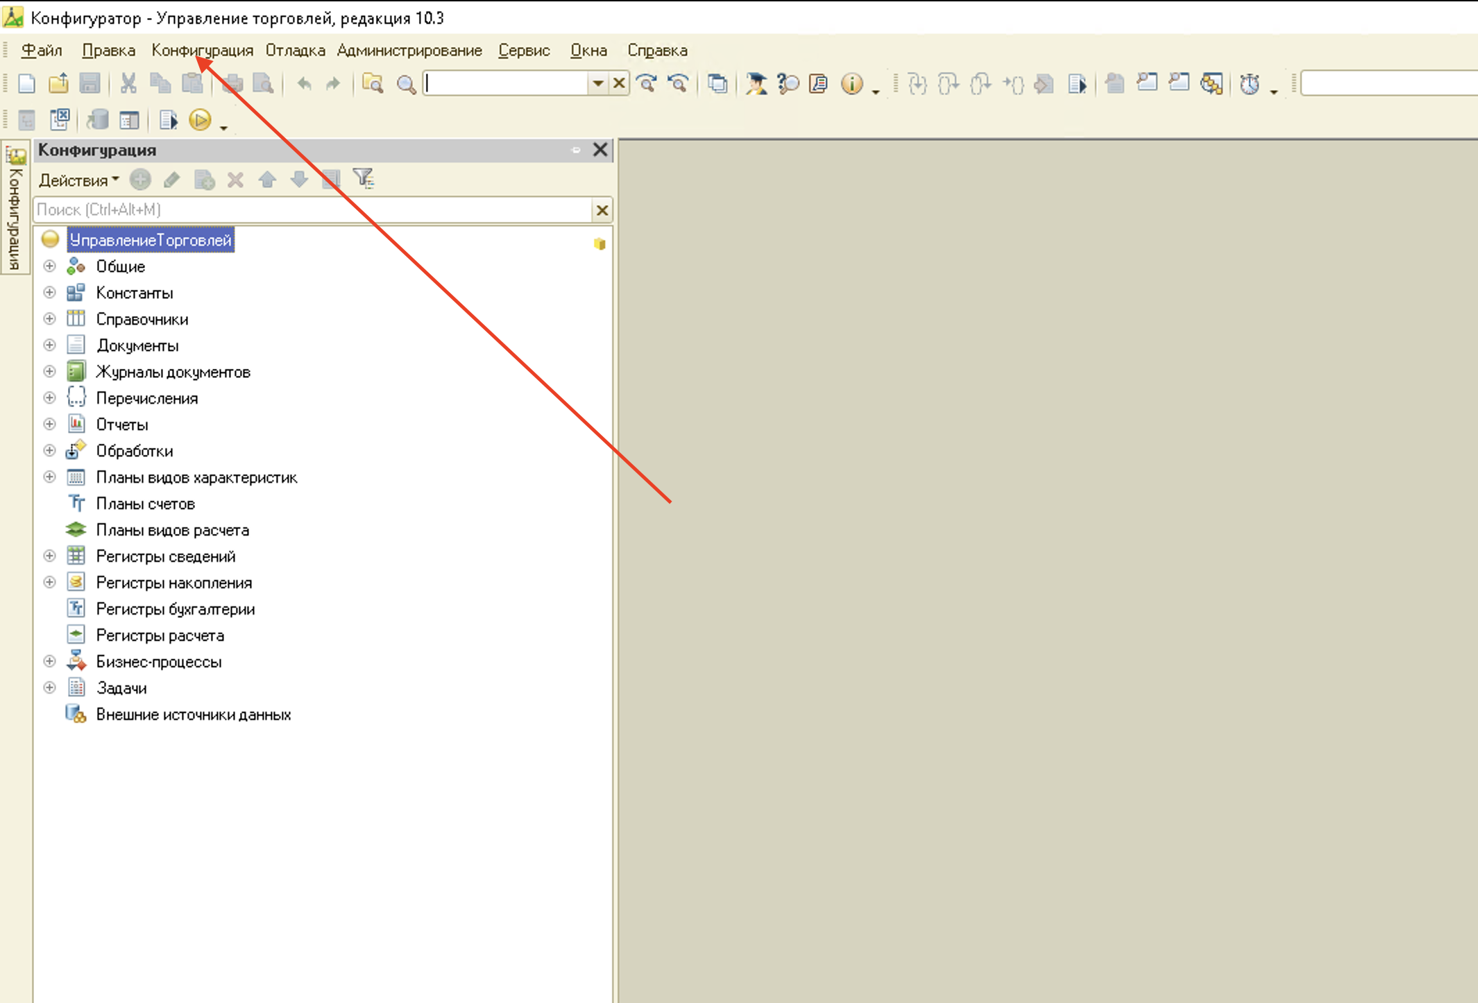Viewport: 1478px width, 1003px height.
Task: Expand the Общие tree node
Action: point(49,266)
